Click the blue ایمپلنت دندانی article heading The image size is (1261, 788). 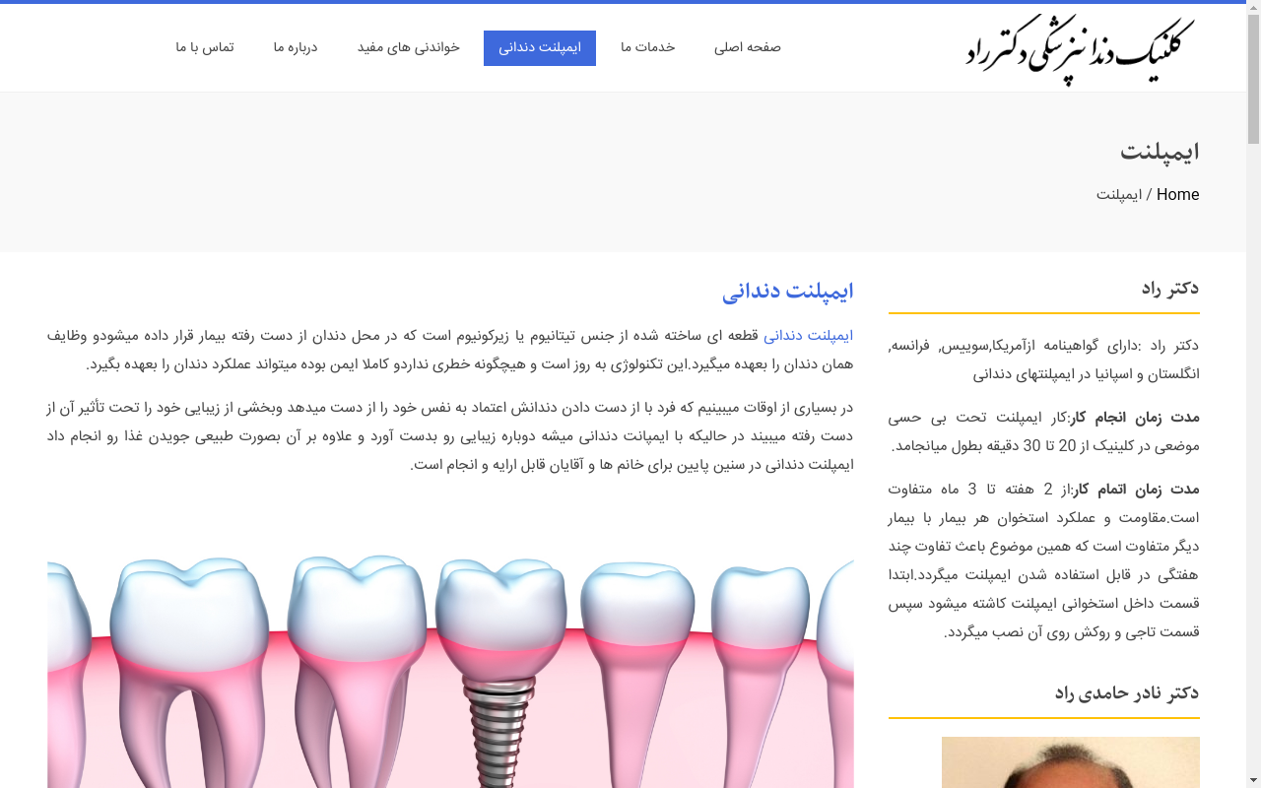click(x=787, y=291)
